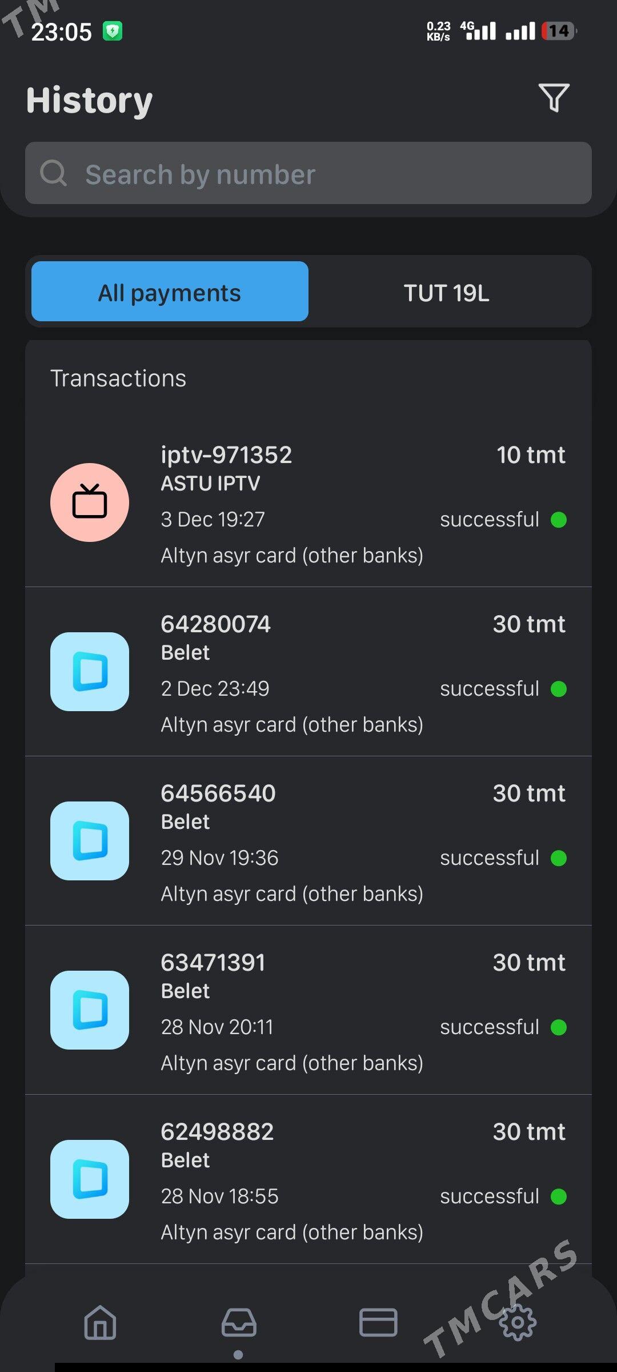Screen dimensions: 617x1372
Task: Open settings gear in bottom bar
Action: pyautogui.click(x=518, y=1322)
